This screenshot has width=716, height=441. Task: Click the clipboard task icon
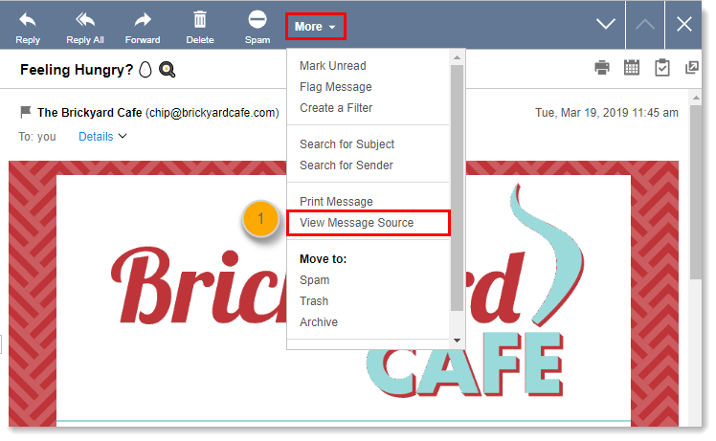click(661, 68)
